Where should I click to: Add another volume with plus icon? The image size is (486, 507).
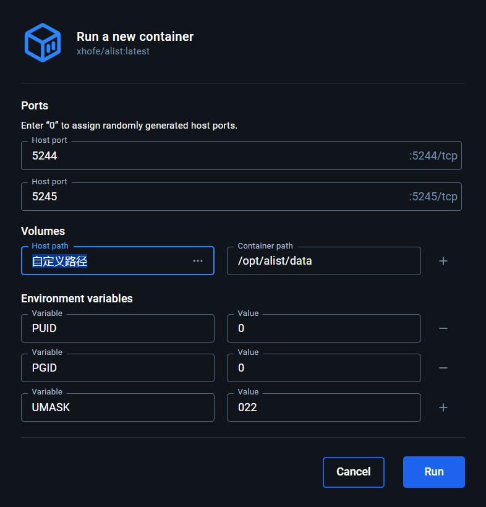click(x=443, y=261)
